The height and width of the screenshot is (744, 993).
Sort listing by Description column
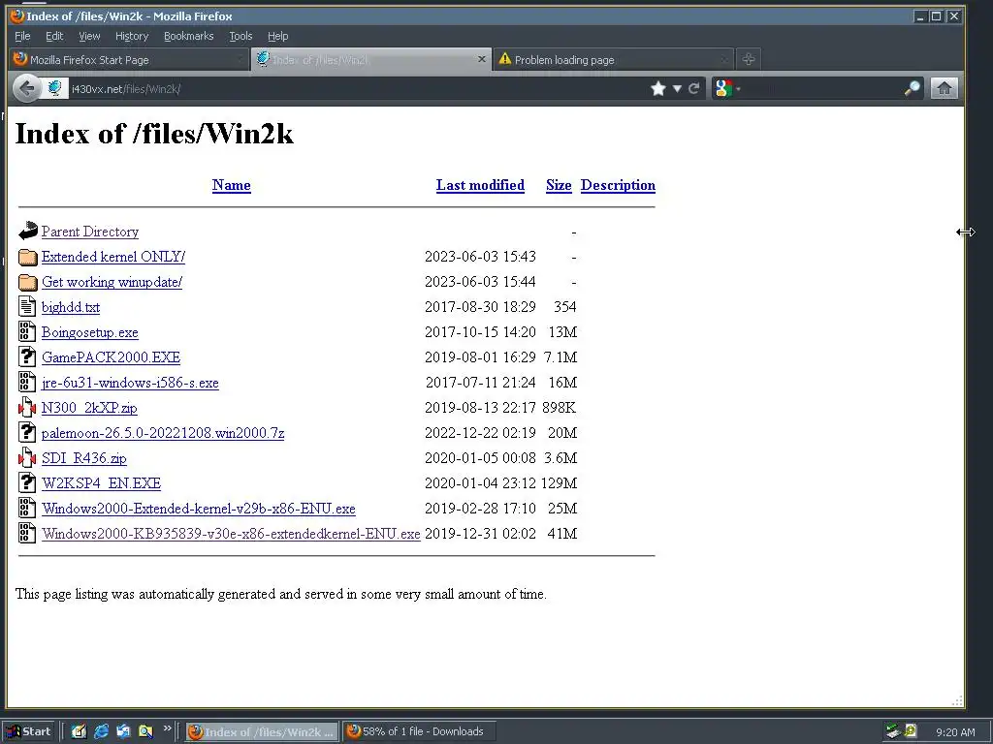coord(618,185)
